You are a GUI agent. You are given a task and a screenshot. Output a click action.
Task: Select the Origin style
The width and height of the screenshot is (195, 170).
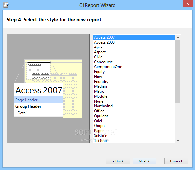tap(134, 126)
